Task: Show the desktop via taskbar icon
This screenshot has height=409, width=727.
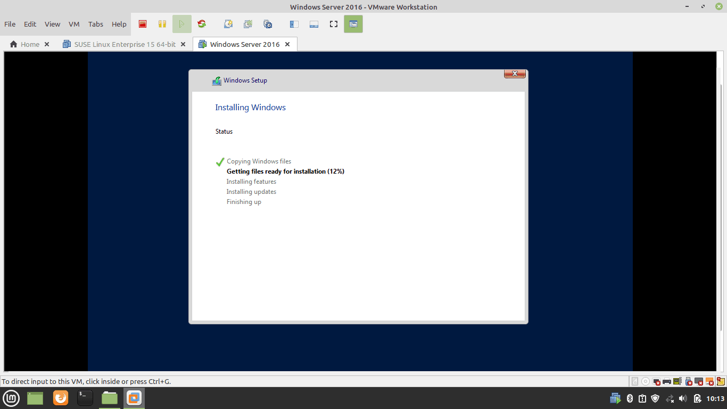Action: pyautogui.click(x=35, y=398)
